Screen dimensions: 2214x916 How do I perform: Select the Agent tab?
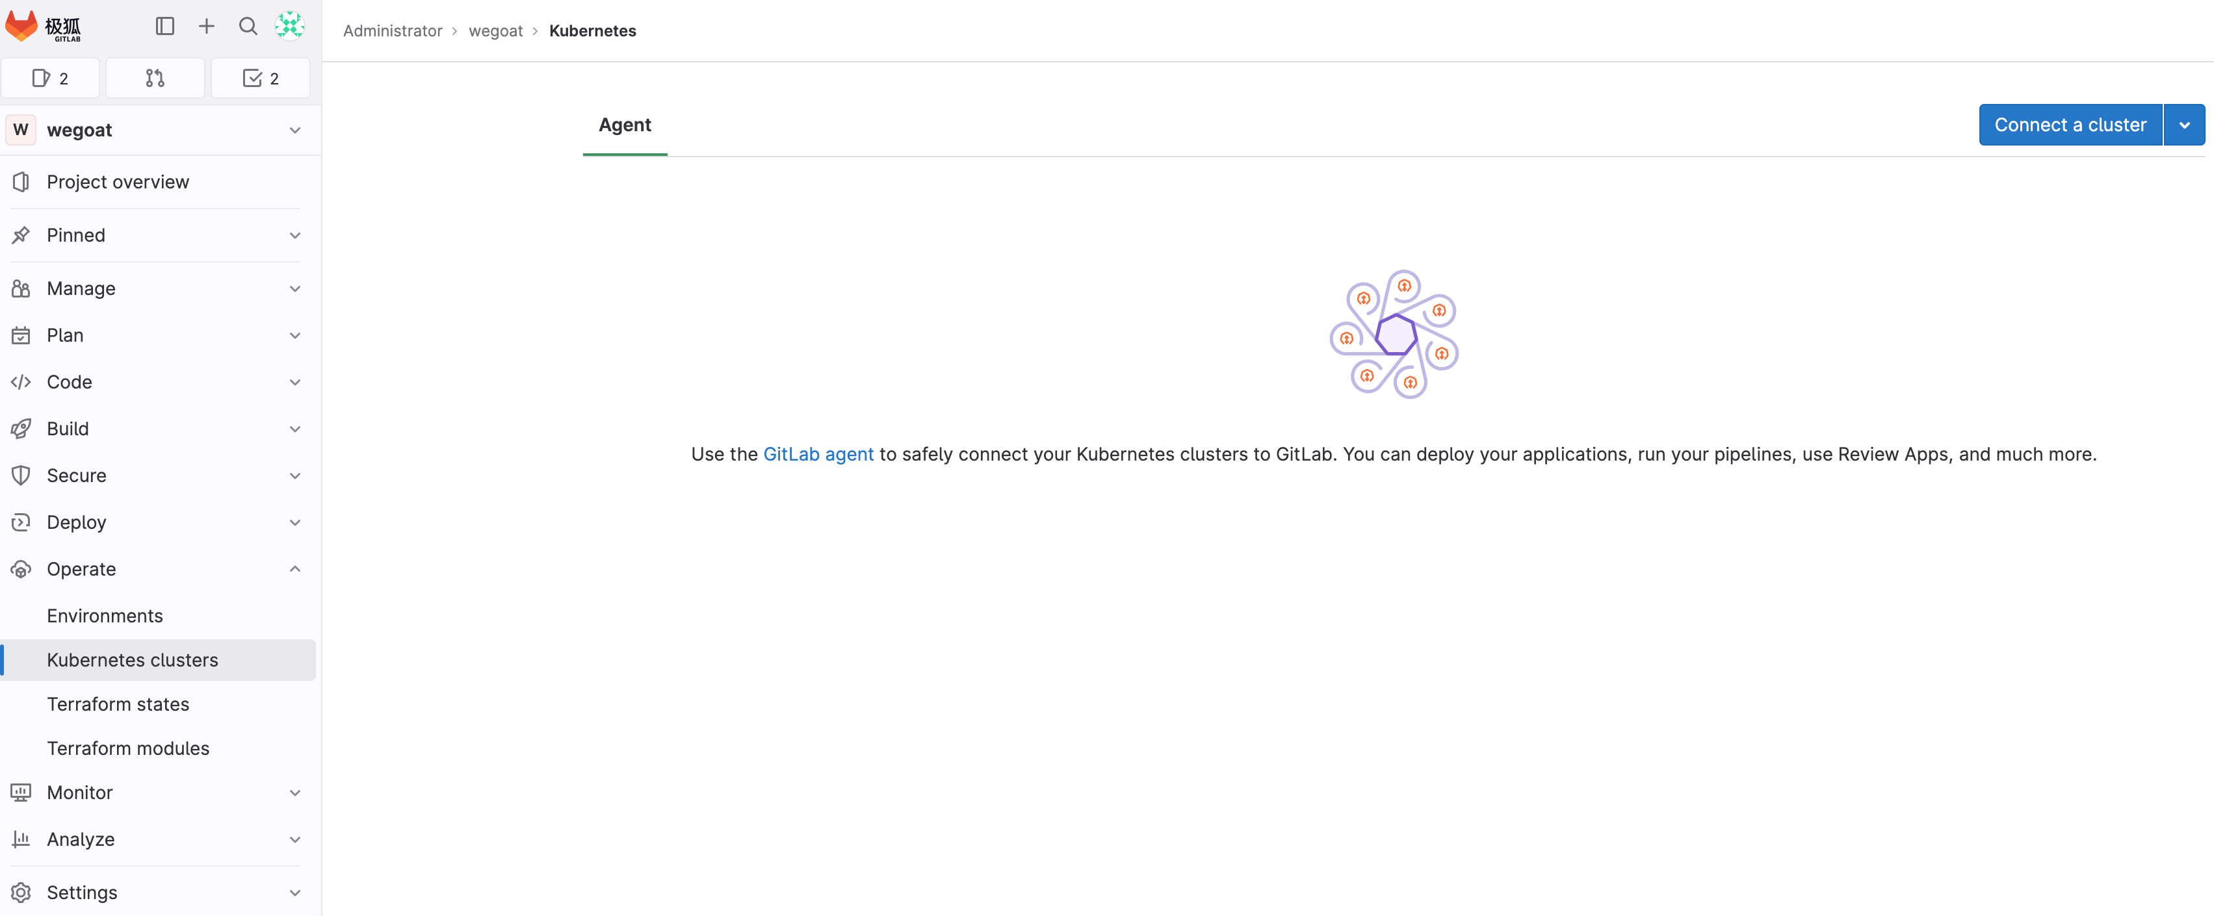(x=625, y=125)
